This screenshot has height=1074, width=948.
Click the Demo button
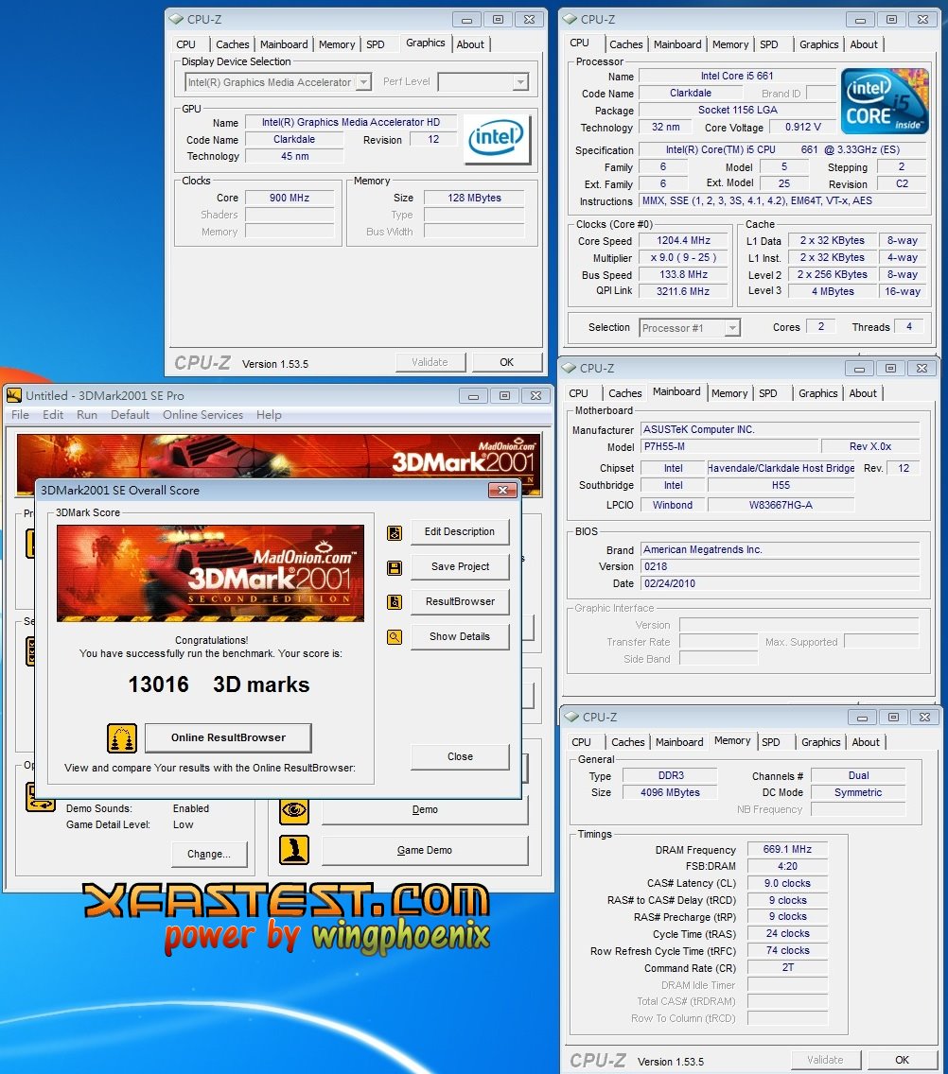[425, 809]
